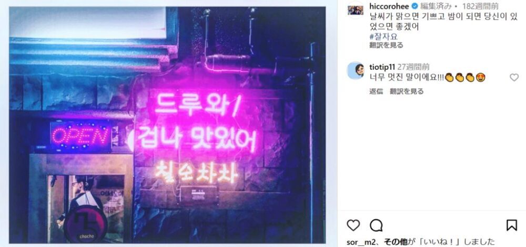Show translation of tiotip11's comment
The height and width of the screenshot is (247, 526).
(406, 91)
